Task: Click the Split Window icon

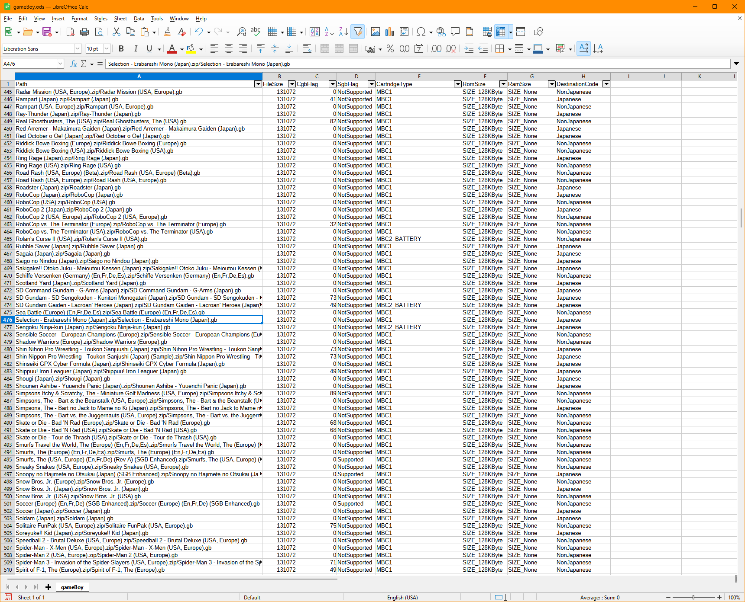Action: pyautogui.click(x=521, y=32)
